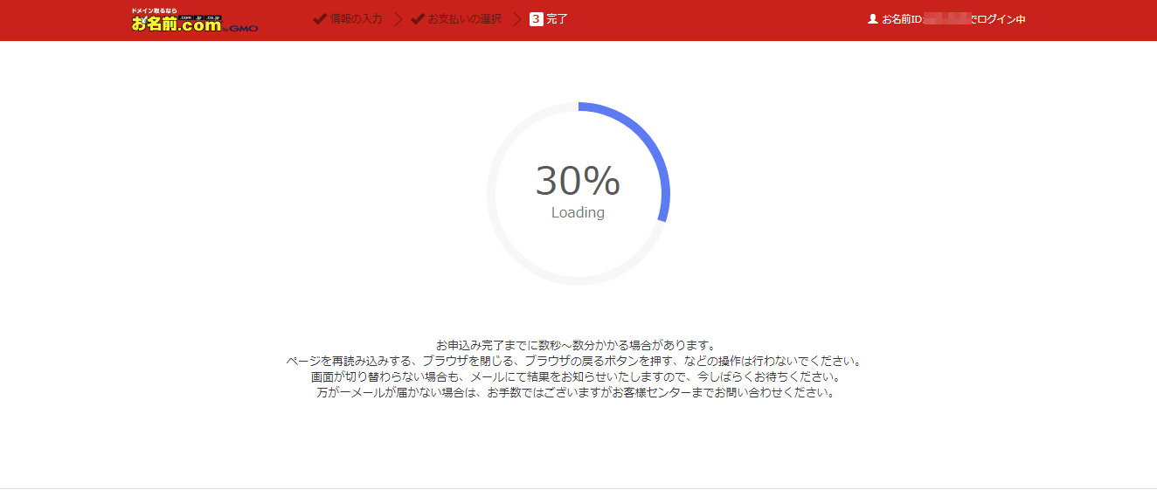This screenshot has height=490, width=1157.
Task: Click the step 3 number badge
Action: coord(536,19)
